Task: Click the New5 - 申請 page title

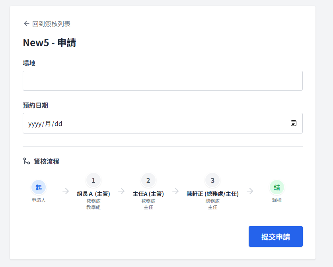Action: (x=50, y=43)
